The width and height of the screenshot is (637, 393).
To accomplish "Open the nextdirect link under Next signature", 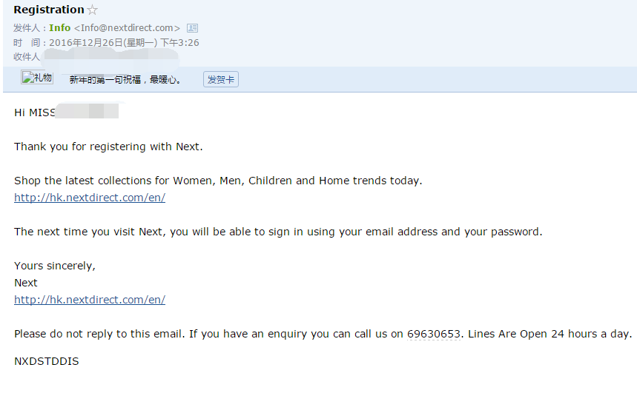I will click(90, 300).
